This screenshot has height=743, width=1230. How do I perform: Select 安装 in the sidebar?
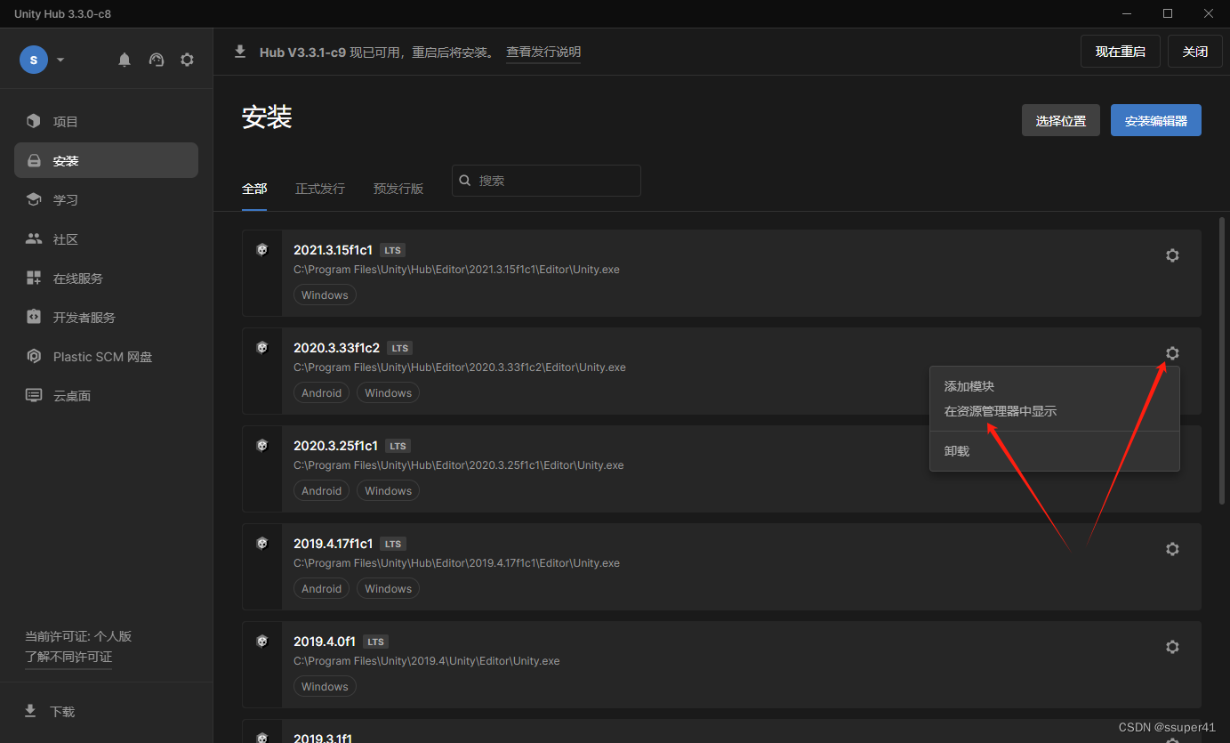tap(106, 160)
